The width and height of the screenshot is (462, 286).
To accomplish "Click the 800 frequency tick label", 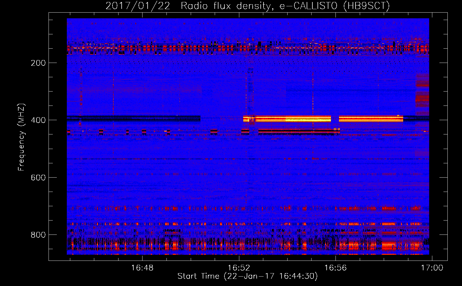I will [38, 235].
